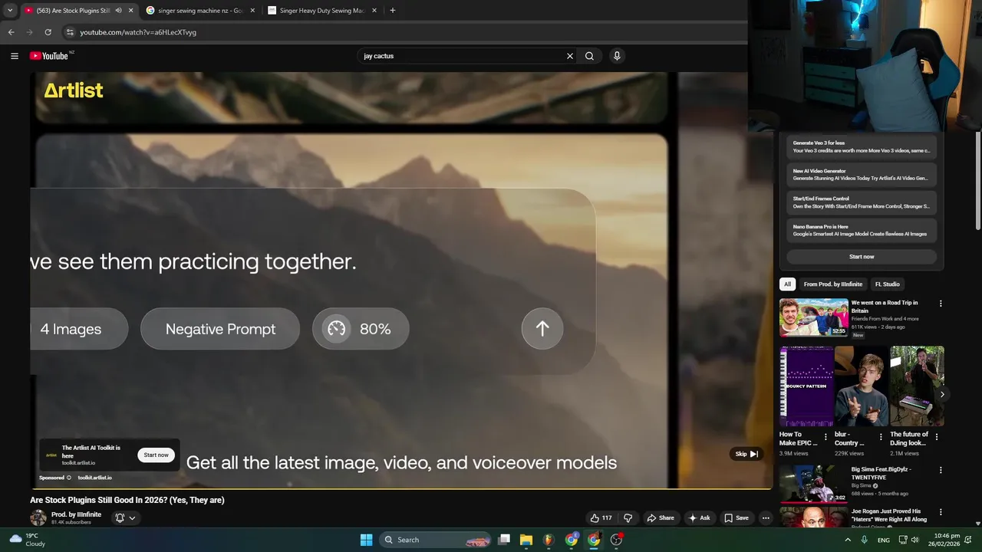Screen dimensions: 982x552
Task: Open the Prod. by IIInfinite channel avatar
Action: click(x=38, y=518)
